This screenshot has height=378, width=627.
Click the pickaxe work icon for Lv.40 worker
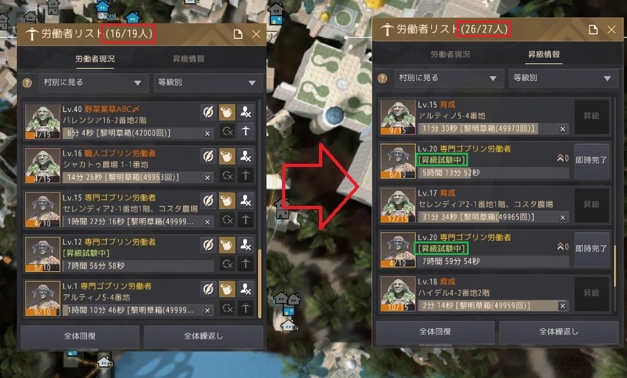click(246, 131)
